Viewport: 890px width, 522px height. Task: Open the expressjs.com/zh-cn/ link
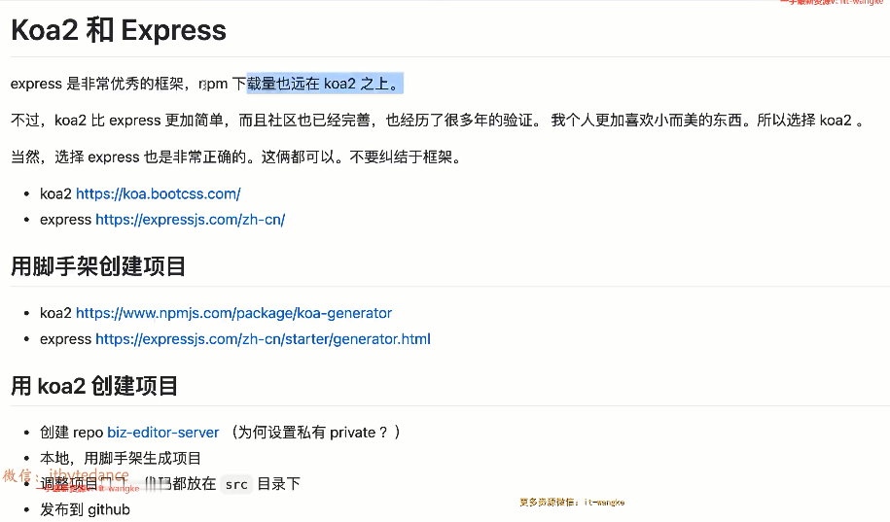pos(190,220)
